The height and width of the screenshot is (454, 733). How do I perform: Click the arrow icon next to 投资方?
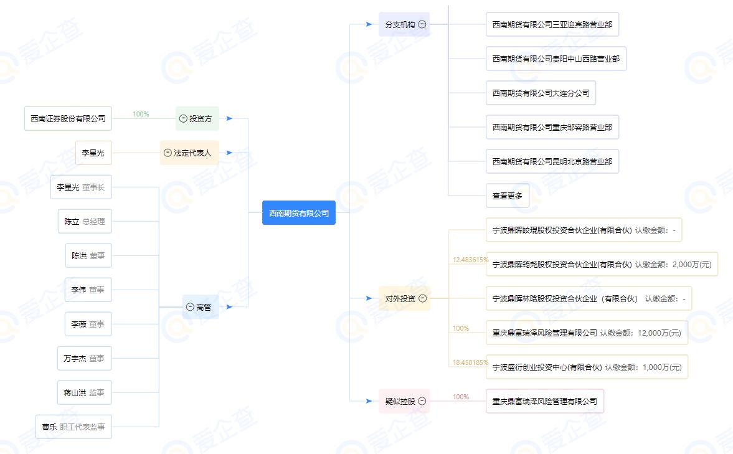pyautogui.click(x=230, y=118)
